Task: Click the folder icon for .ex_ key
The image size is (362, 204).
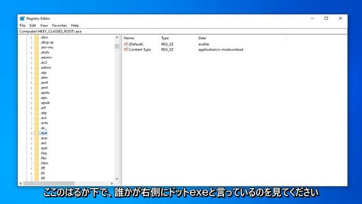Action: (36, 128)
